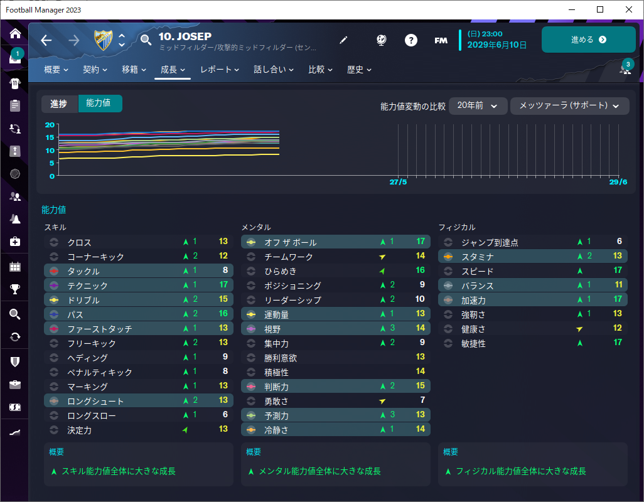Image resolution: width=644 pixels, height=502 pixels.
Task: Open the Tactics board icon
Action: click(x=15, y=151)
